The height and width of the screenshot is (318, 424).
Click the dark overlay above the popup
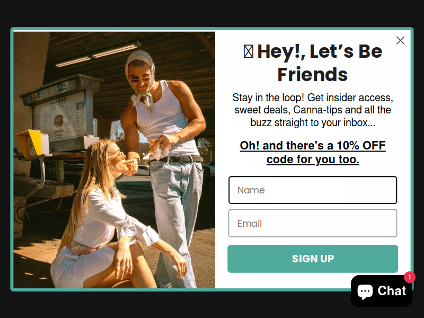[x=212, y=13]
